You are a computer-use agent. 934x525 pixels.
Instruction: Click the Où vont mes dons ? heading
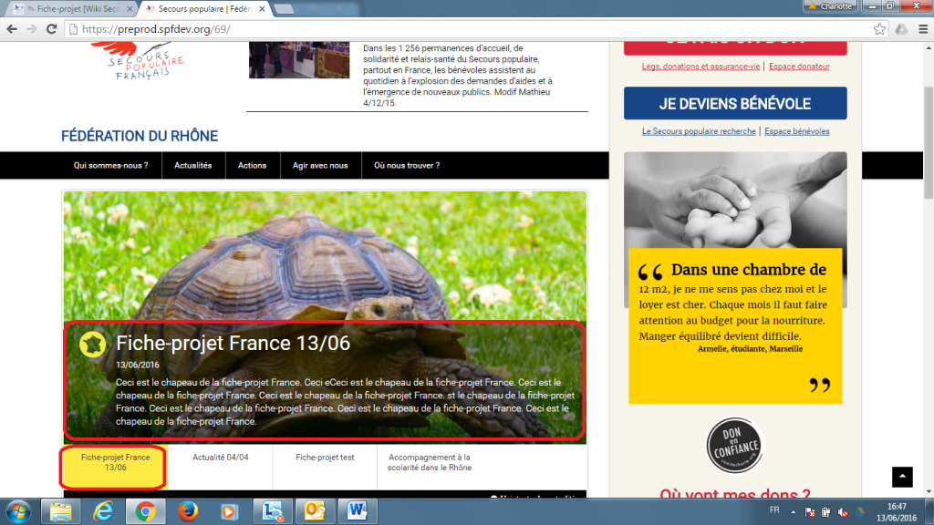(735, 493)
